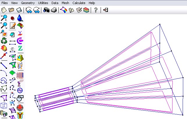Click the purple radar dish icon
The height and width of the screenshot is (119, 187).
tap(20, 83)
